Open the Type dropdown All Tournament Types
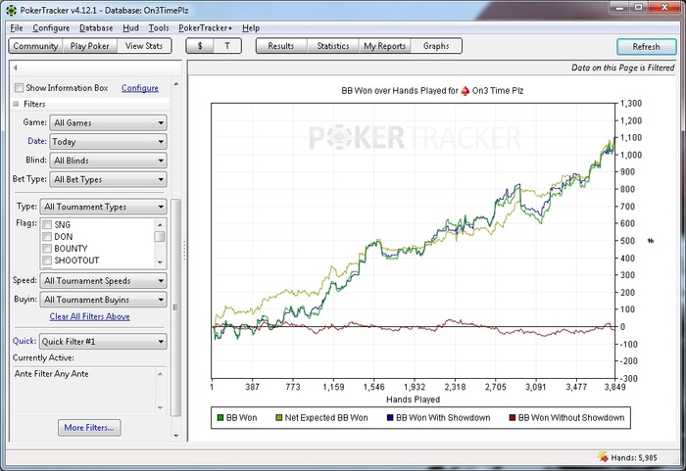 coord(103,207)
